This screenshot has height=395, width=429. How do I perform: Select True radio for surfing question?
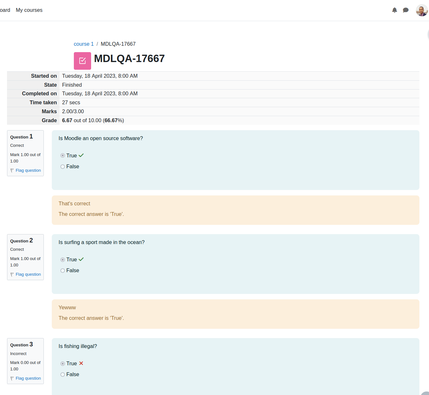tap(63, 260)
